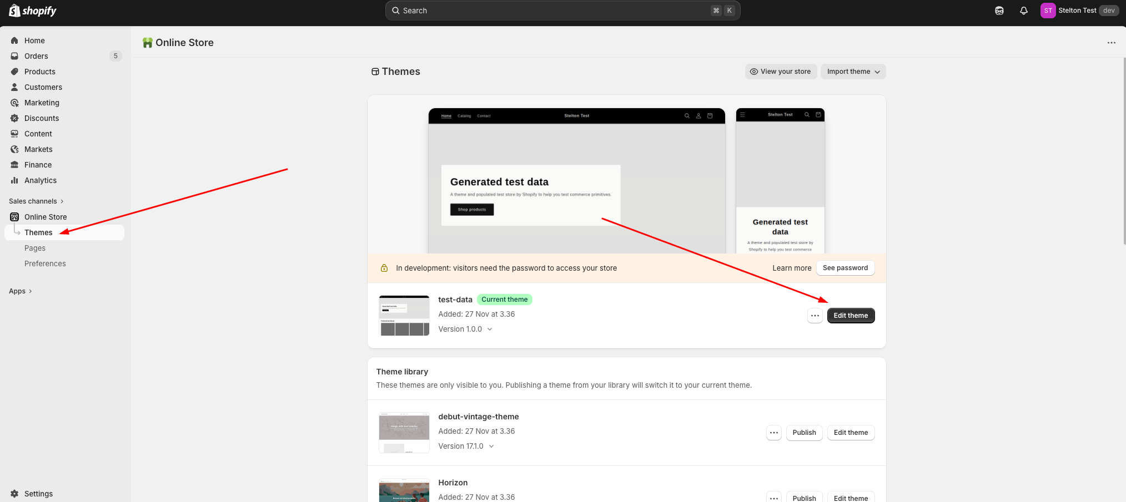Open Pages under Online Store
The image size is (1126, 502).
35,248
